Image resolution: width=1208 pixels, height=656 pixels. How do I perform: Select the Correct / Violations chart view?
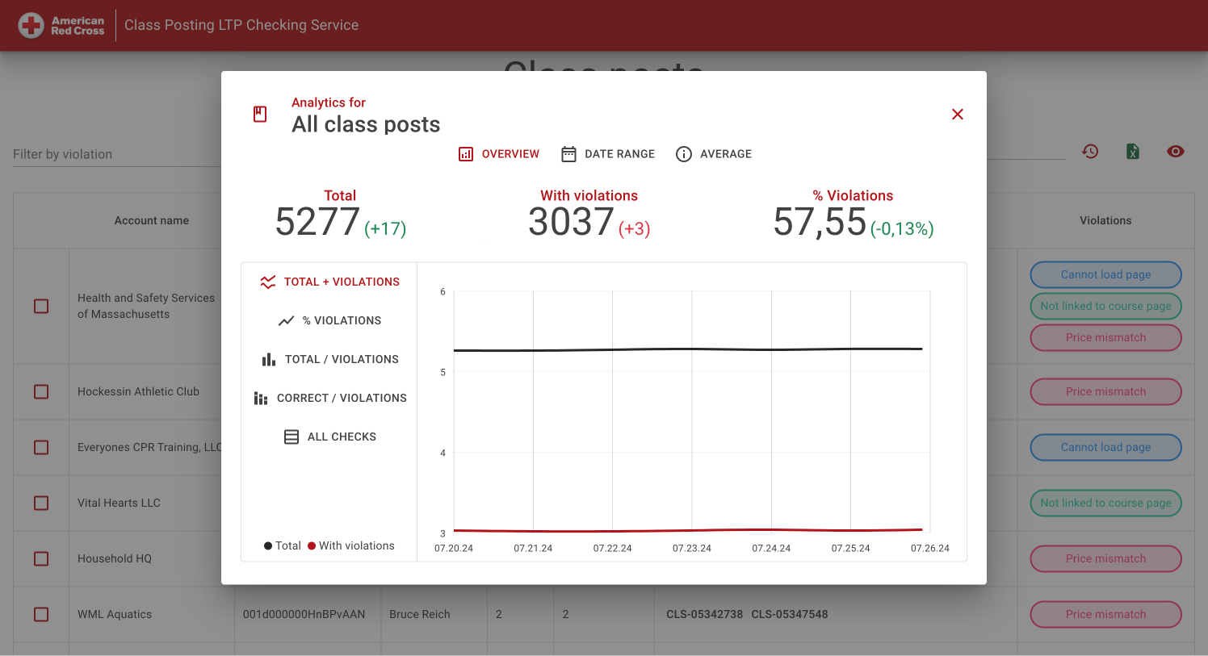click(x=329, y=398)
